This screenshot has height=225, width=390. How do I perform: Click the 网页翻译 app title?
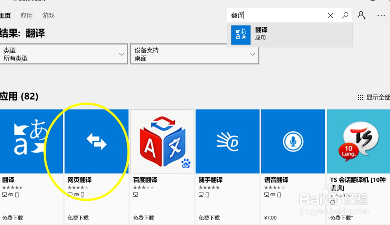[x=80, y=180]
